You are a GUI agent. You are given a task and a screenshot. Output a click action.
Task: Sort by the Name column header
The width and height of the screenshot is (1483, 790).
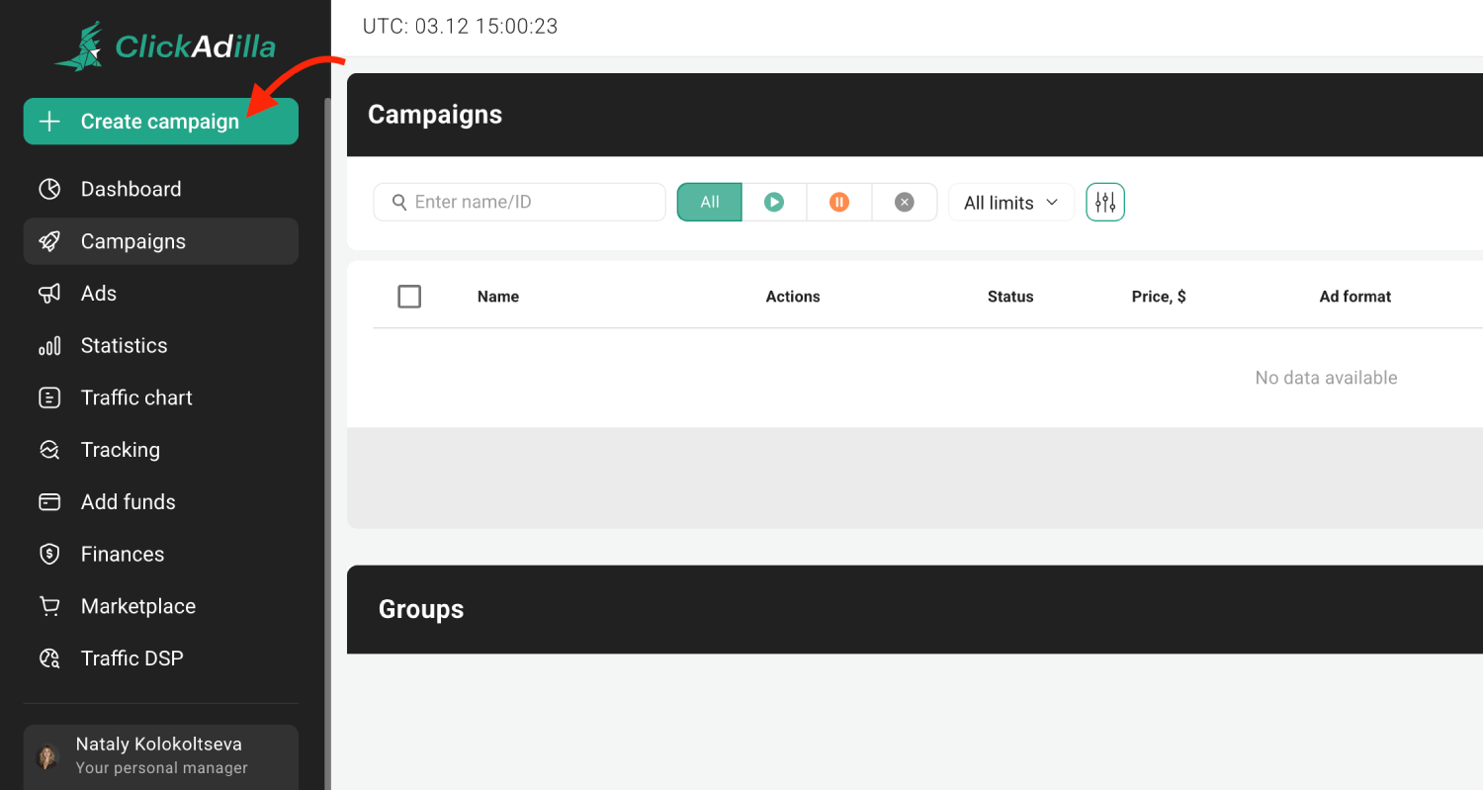[x=498, y=297]
